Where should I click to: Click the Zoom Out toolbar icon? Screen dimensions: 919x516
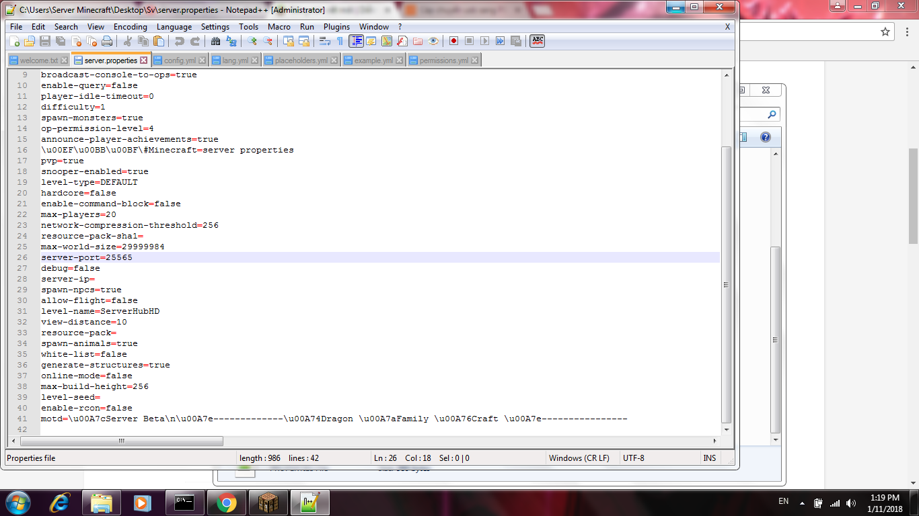pos(268,41)
